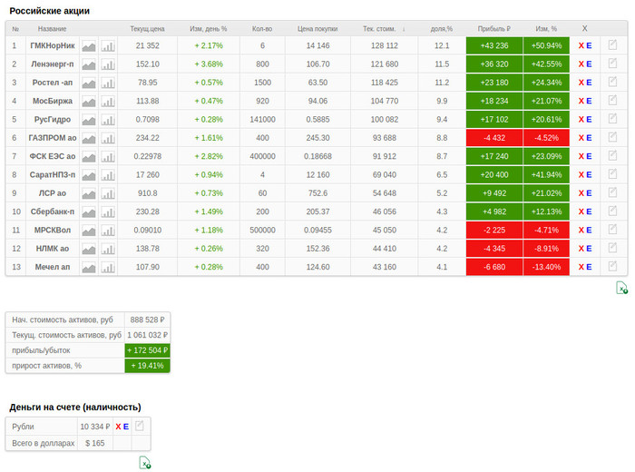Image resolution: width=635 pixels, height=472 pixels.
Task: Export cash account table to Excel
Action: (144, 463)
